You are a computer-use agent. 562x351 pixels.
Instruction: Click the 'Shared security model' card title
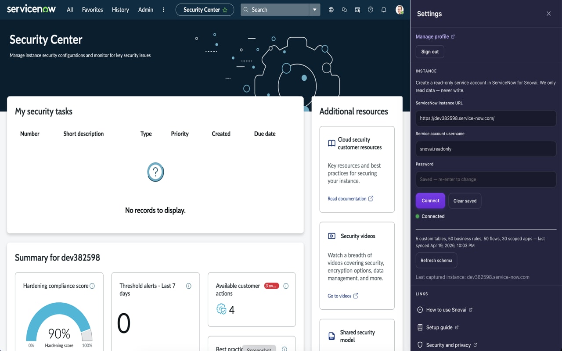(357, 336)
